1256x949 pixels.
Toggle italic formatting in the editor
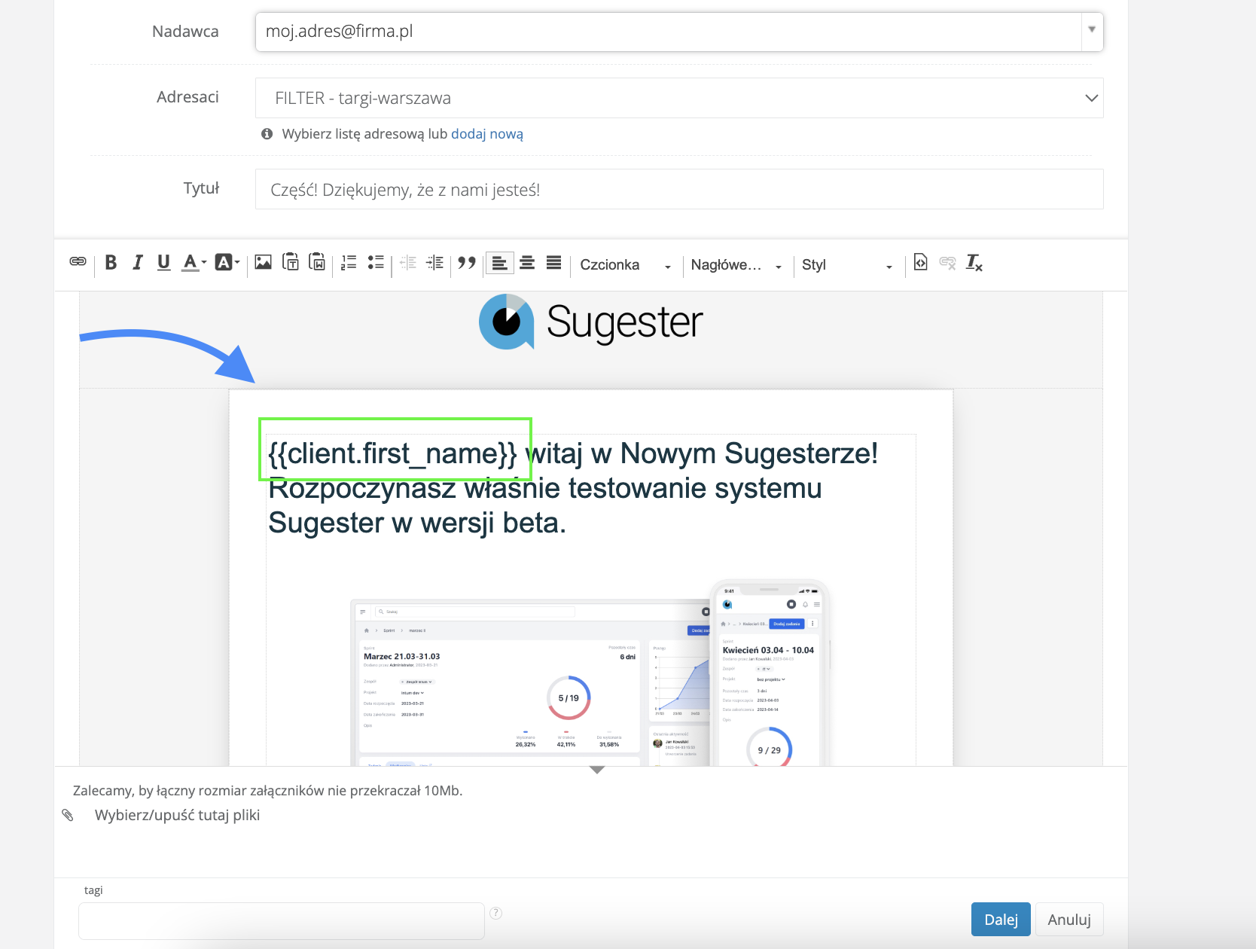(137, 262)
